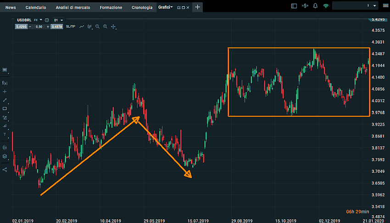Screen dimensions: 390x223
Task: Open the FX instrument category dropdown
Action: click(x=38, y=20)
